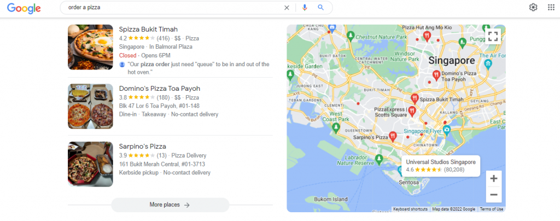
Task: Click 'Blk 47 Lor 6 Toa Payoh, #01-148' address
Action: [x=159, y=106]
